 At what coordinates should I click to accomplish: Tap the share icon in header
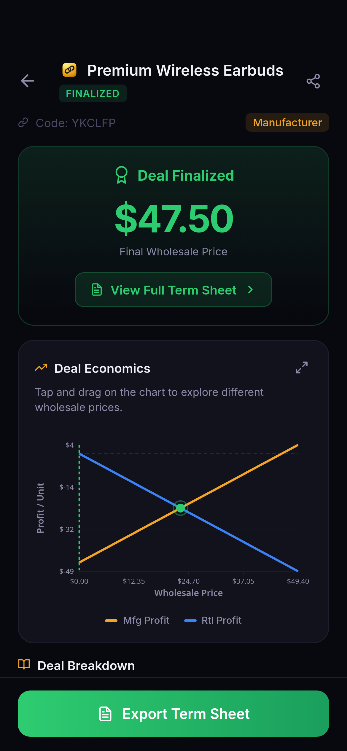click(313, 81)
